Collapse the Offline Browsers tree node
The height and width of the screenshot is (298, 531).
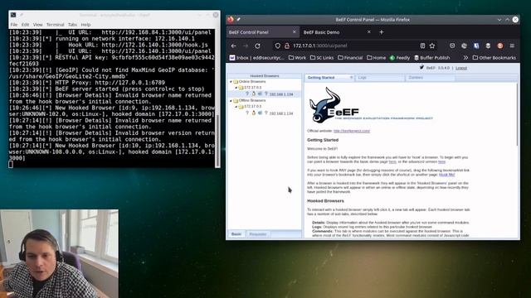(x=231, y=101)
